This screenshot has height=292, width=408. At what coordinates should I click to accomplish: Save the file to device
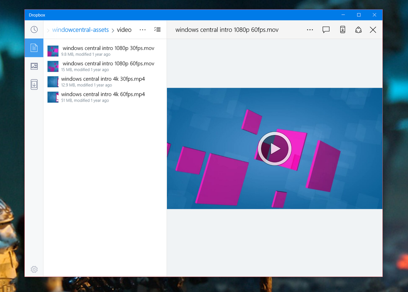(x=342, y=30)
